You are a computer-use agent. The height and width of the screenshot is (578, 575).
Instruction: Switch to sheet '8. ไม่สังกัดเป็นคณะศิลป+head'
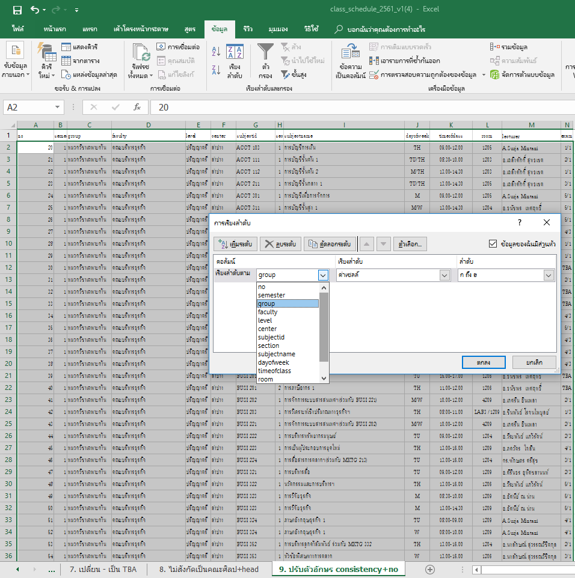[x=209, y=568]
